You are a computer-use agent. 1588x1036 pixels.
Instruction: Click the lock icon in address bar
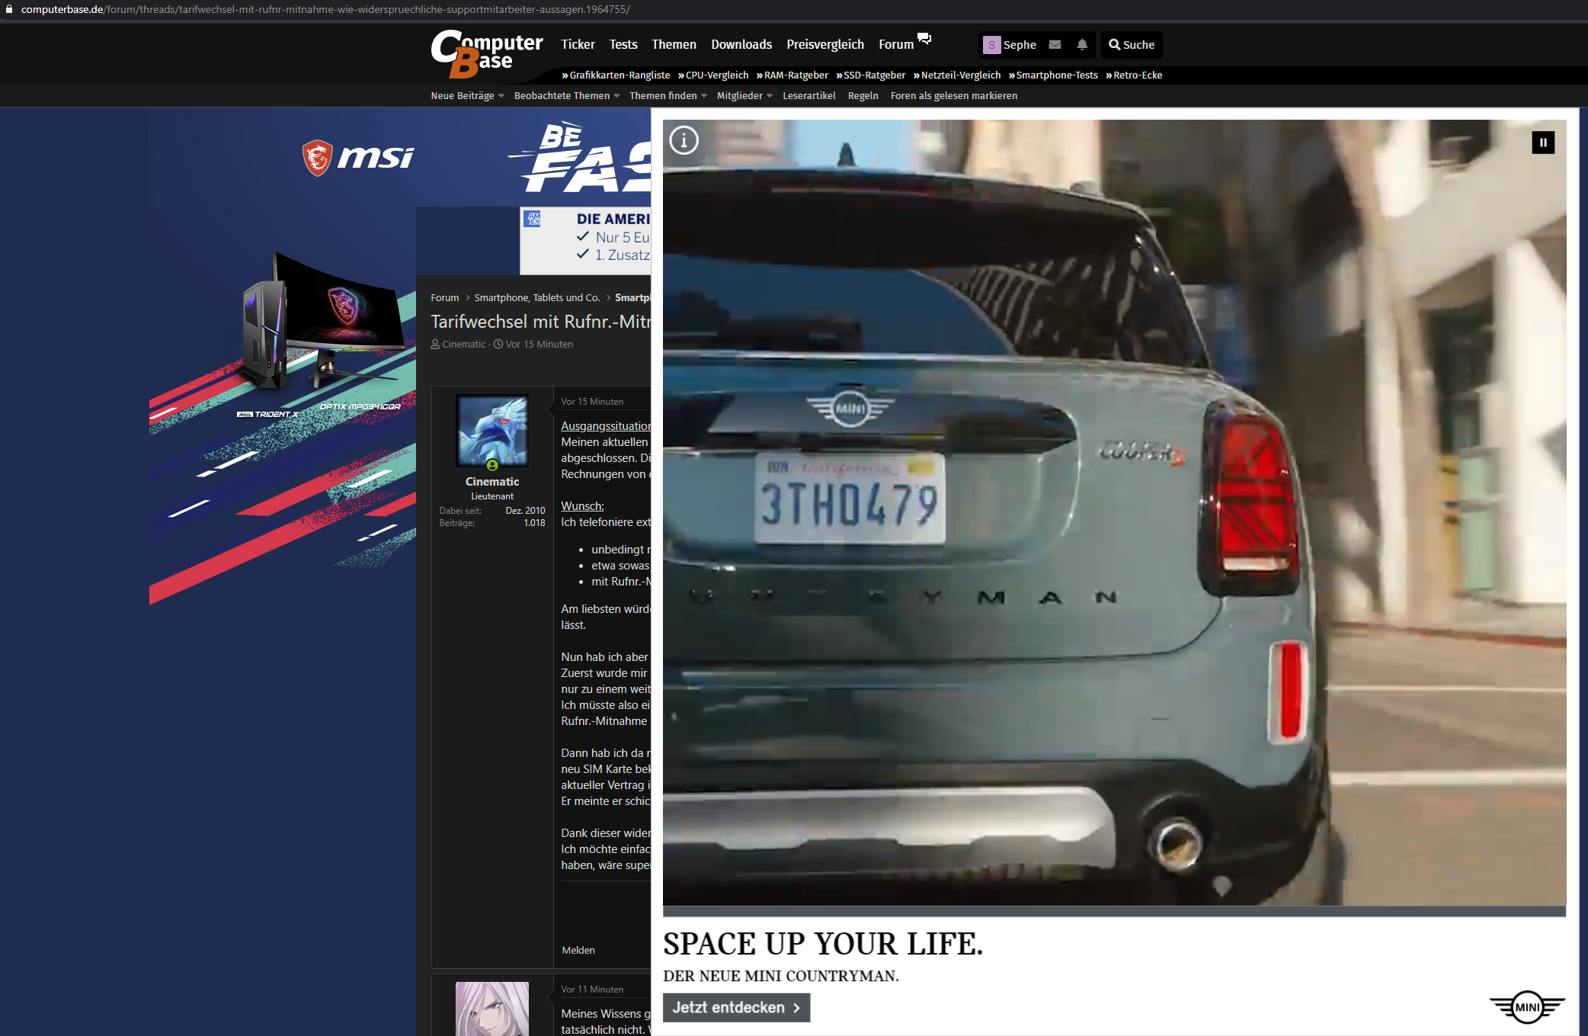9,9
